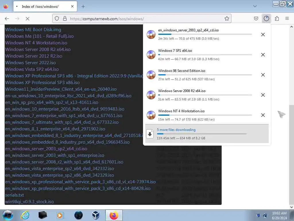Image resolution: width=294 pixels, height=221 pixels.
Task: Click download arrow icon in summary row
Action: pos(150,134)
